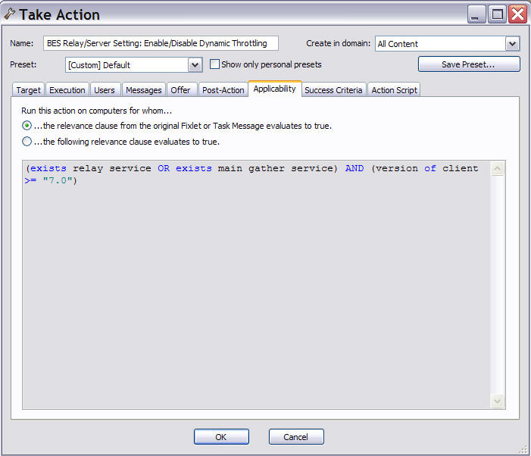Screen dimensions: 531x456
Task: Close the Take Action dialog
Action: 517,14
